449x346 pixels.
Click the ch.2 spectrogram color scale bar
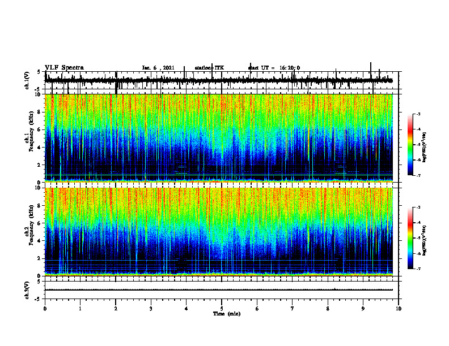[410, 238]
